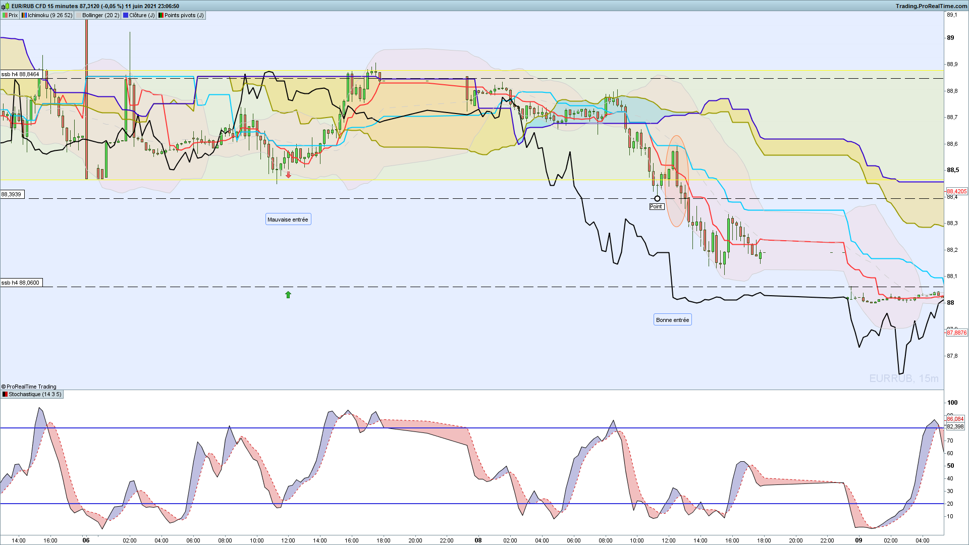
Task: Click the 82,398 stochastic value tag
Action: [955, 426]
